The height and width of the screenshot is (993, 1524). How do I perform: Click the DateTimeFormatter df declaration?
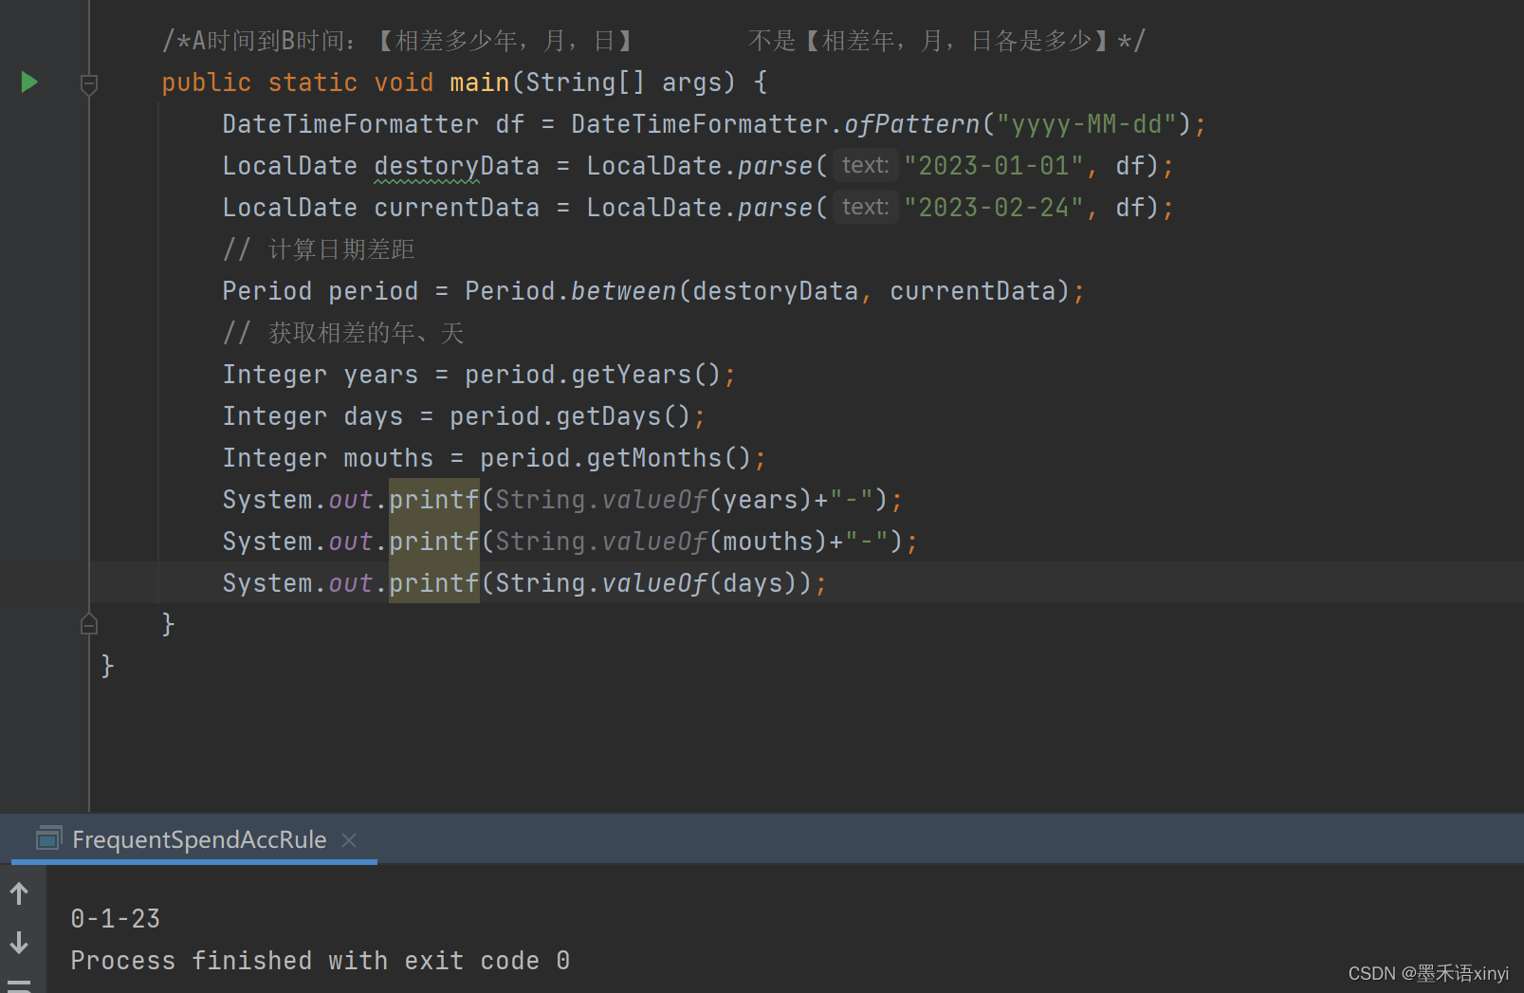point(373,124)
